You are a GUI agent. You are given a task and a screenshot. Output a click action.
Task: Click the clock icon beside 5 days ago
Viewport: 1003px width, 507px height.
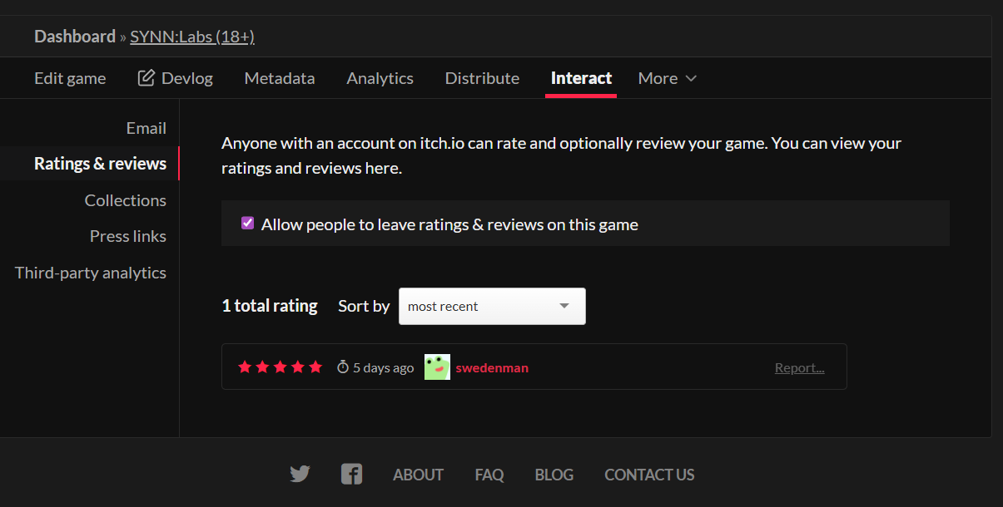[342, 367]
